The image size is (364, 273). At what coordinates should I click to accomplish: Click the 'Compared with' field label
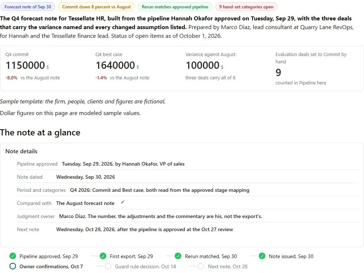(34, 203)
